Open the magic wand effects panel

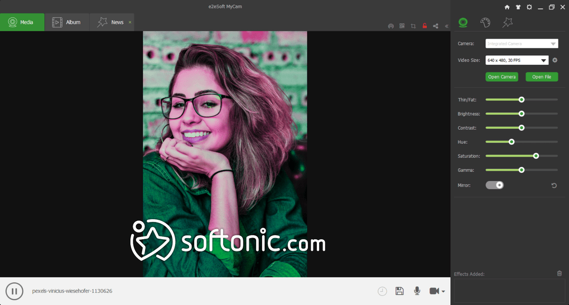507,22
